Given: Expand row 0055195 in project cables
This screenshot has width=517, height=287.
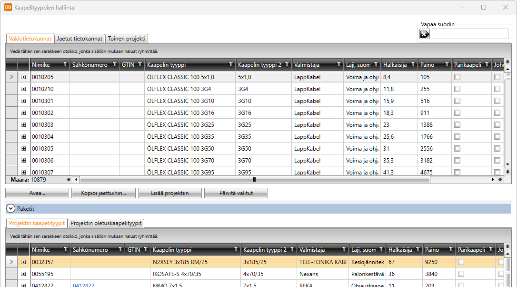Looking at the screenshot, I should 24,274.
